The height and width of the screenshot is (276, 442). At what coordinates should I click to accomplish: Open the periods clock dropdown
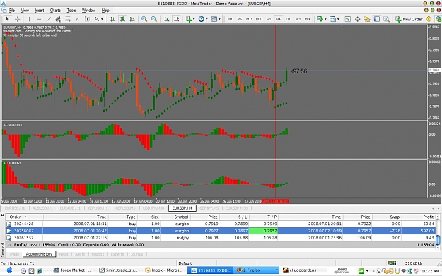[203, 19]
